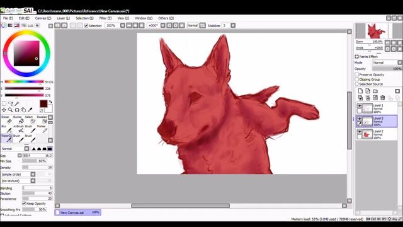Open the Layer menu
Viewport: 403px width, 227px height.
coord(63,18)
